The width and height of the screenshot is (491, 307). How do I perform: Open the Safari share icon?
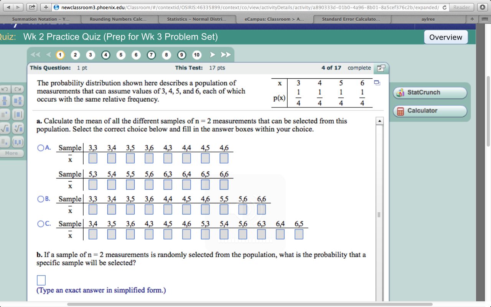31,7
